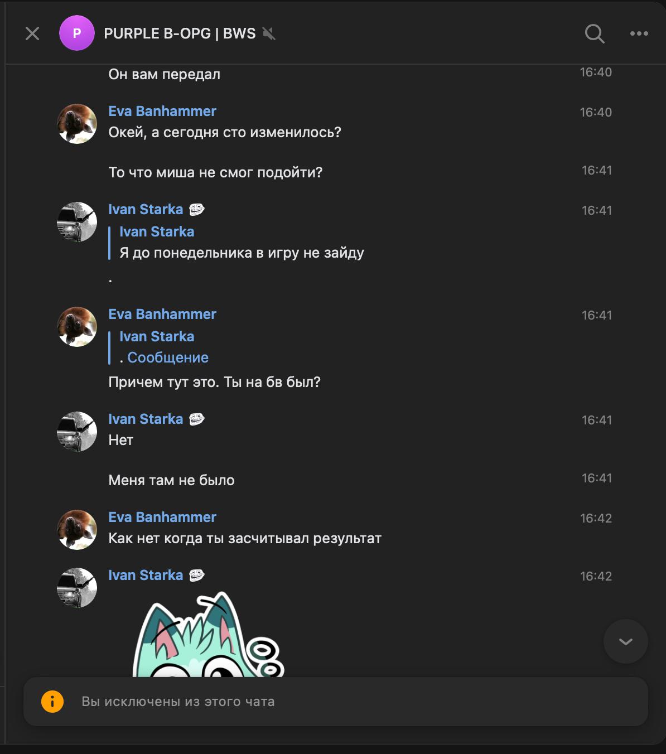Open the three-dots more options menu
This screenshot has height=754, width=666.
[639, 33]
